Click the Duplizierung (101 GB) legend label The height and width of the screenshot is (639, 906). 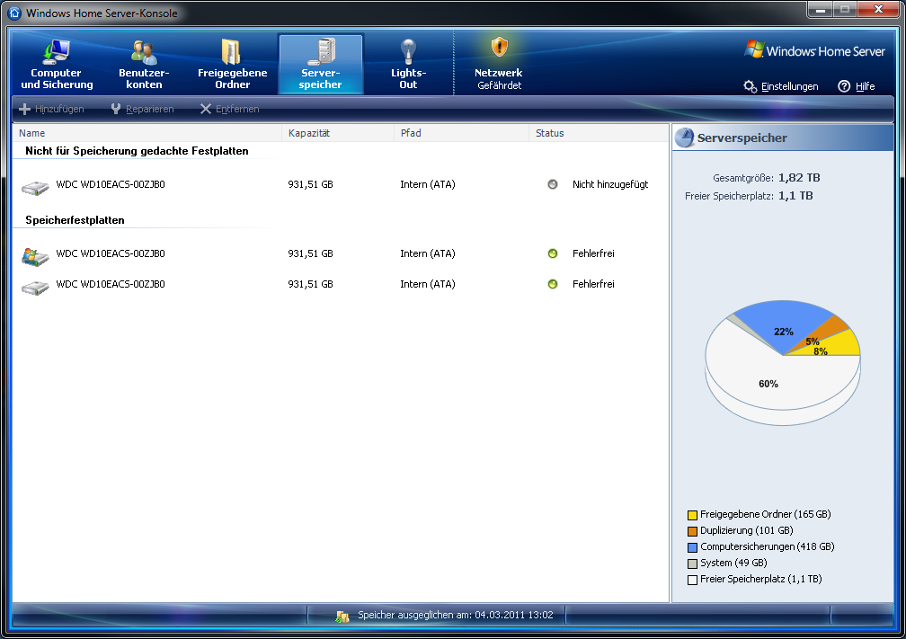(747, 530)
